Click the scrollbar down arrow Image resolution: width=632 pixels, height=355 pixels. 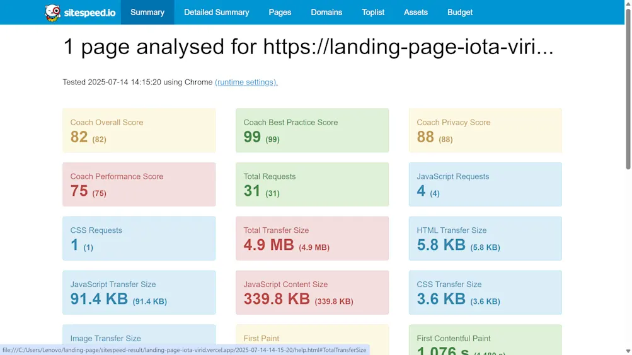point(628,351)
